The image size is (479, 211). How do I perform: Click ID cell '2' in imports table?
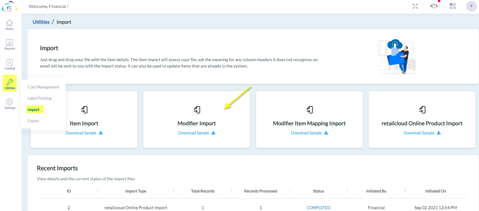click(x=69, y=208)
